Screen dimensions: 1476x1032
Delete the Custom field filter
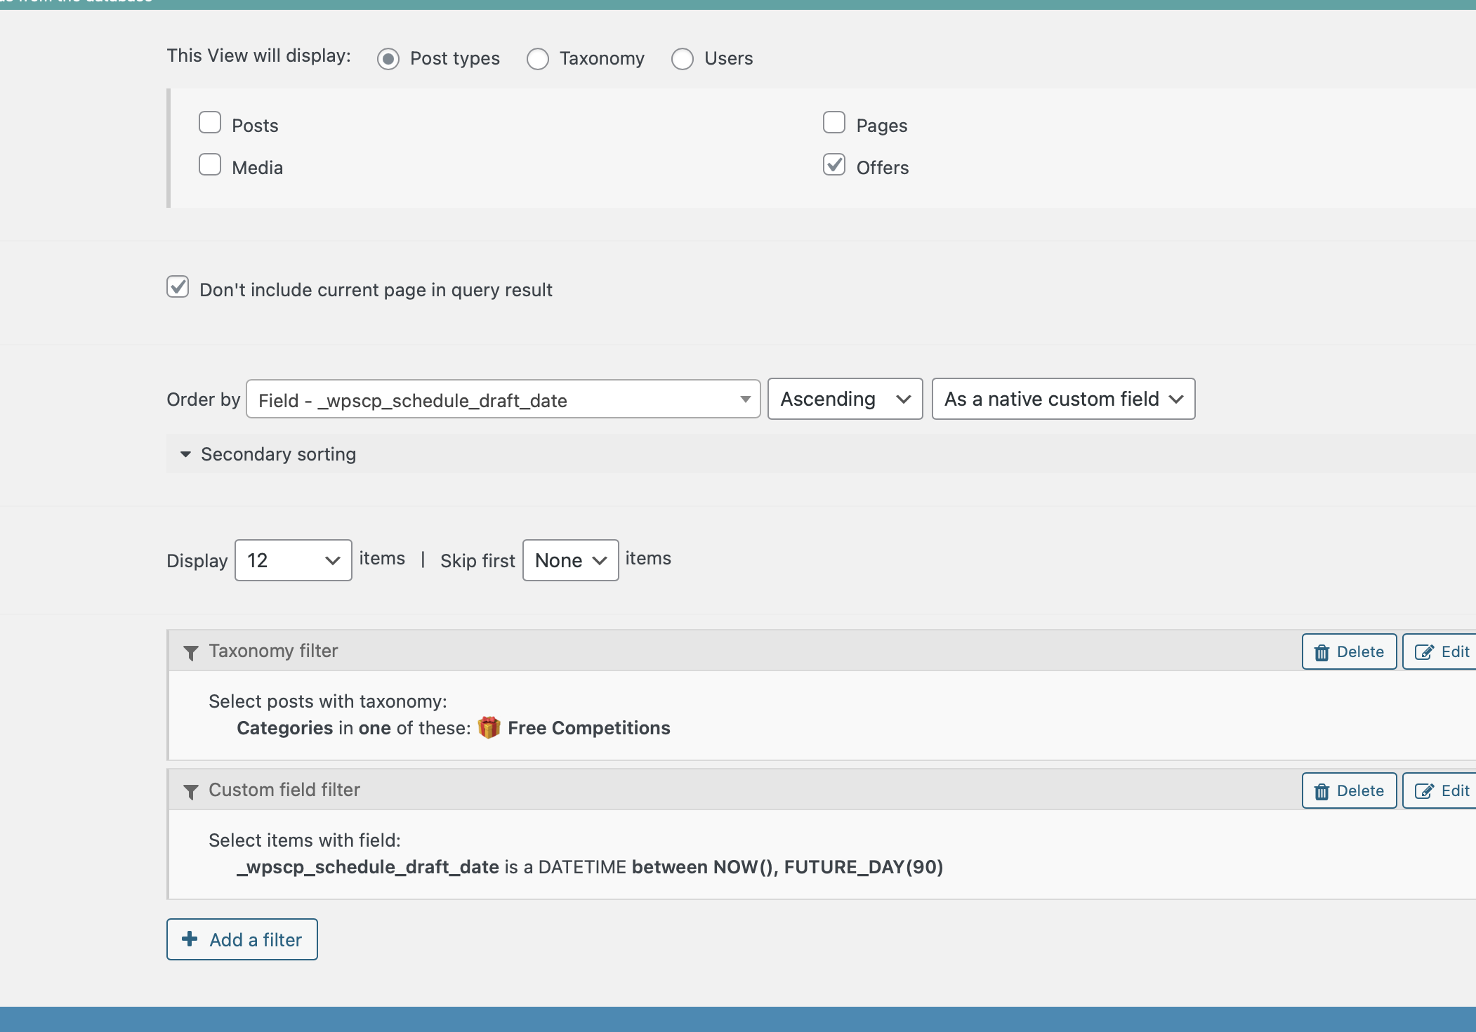1350,790
